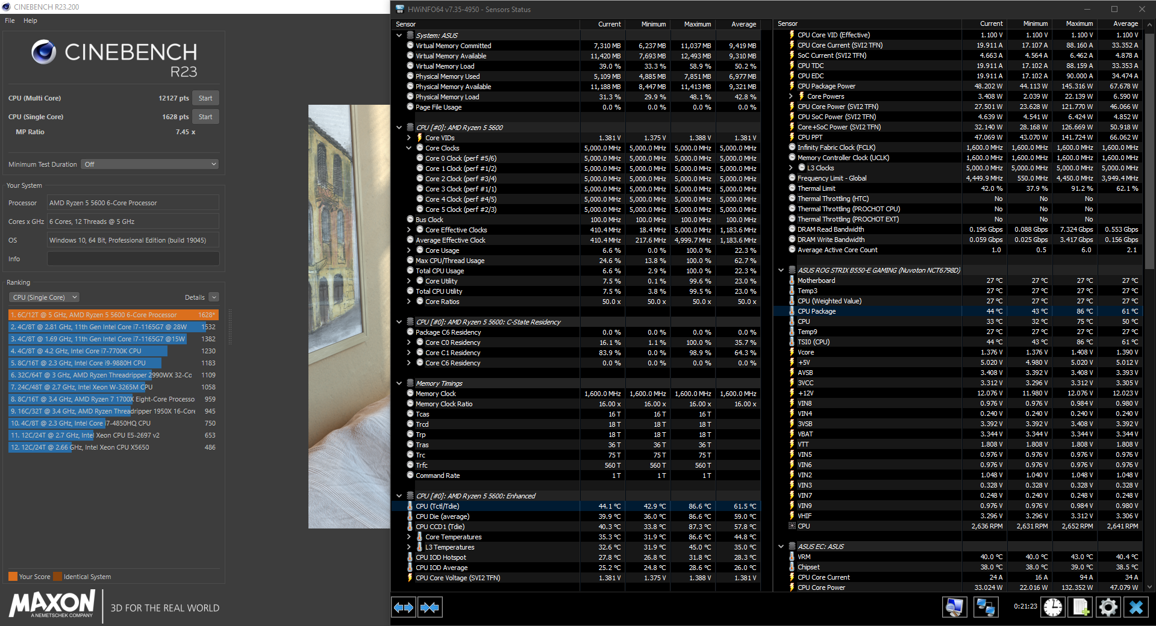The height and width of the screenshot is (626, 1156).
Task: Expand the Core VIDs row
Action: pos(408,138)
